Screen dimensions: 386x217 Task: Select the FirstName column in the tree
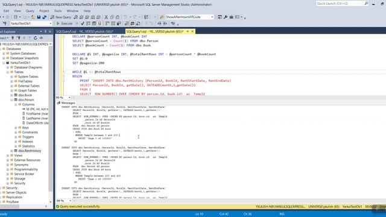point(37,114)
